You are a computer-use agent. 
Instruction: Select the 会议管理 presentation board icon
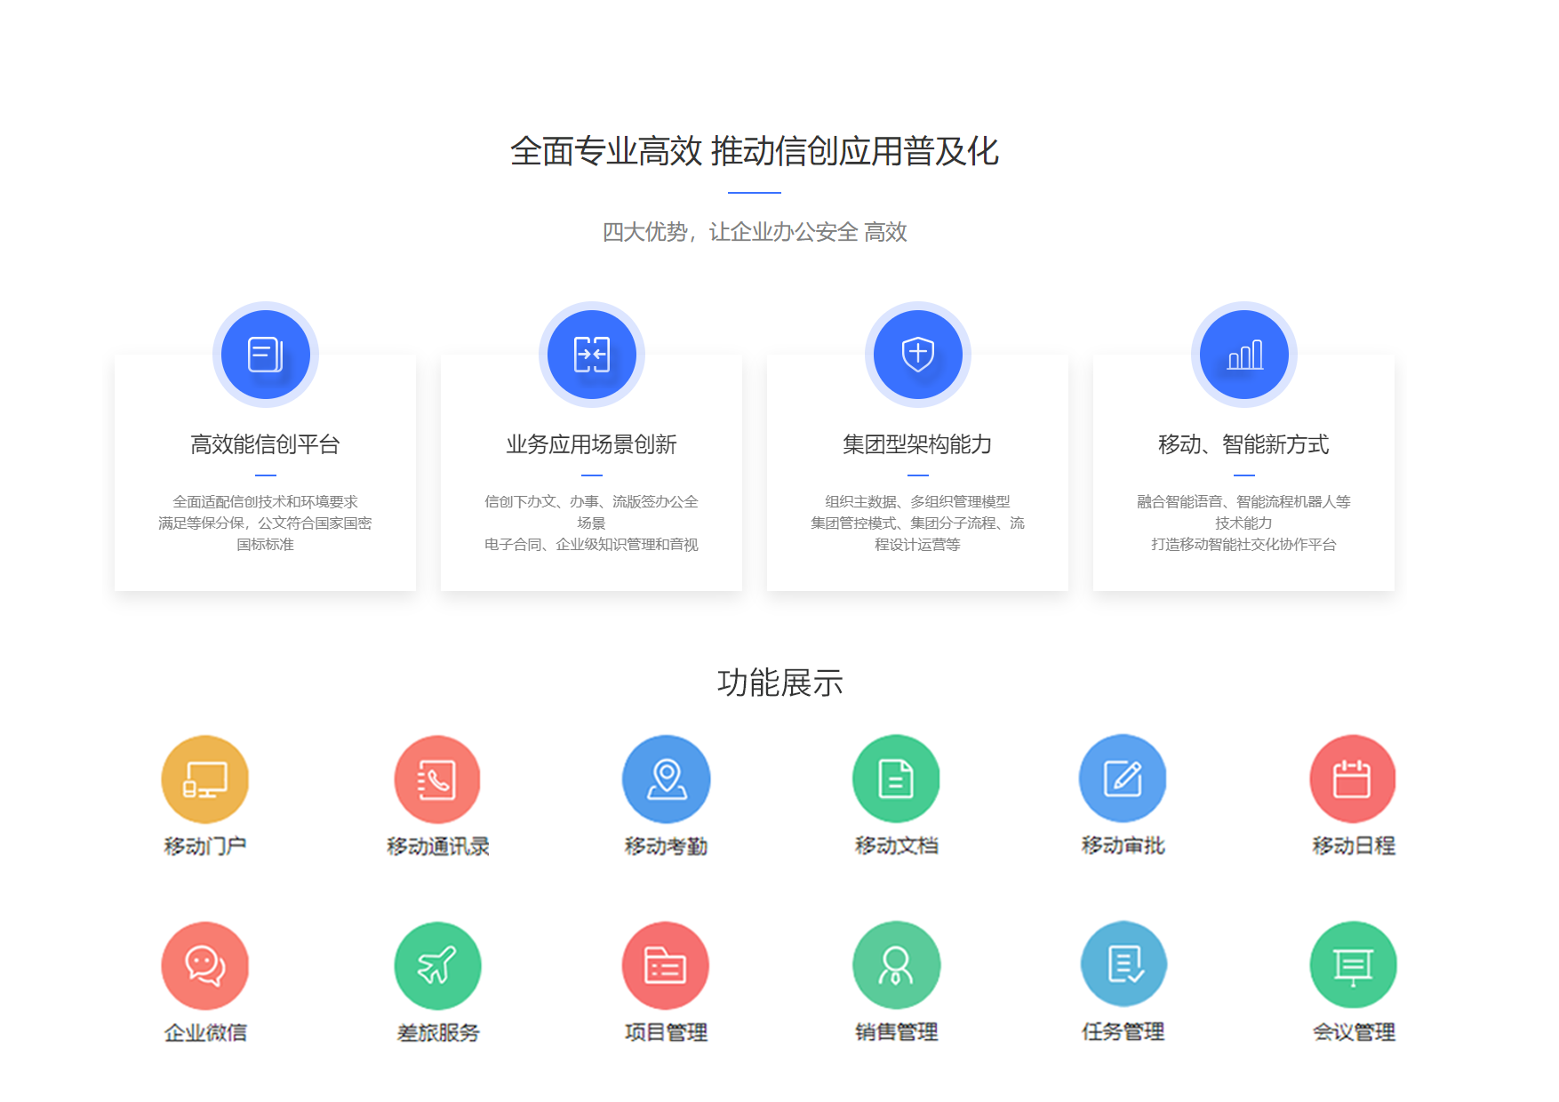[1353, 965]
